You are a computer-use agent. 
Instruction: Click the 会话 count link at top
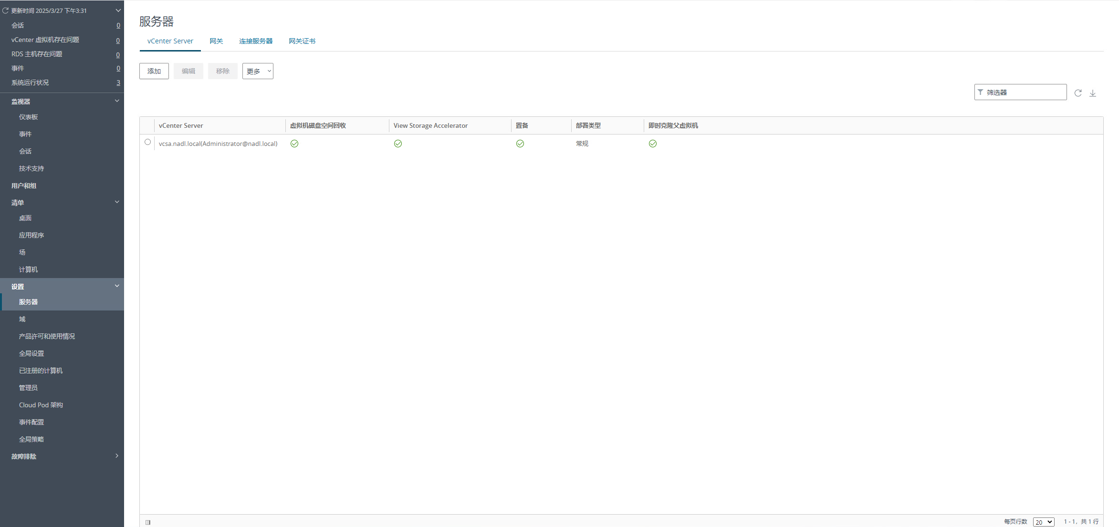point(118,26)
